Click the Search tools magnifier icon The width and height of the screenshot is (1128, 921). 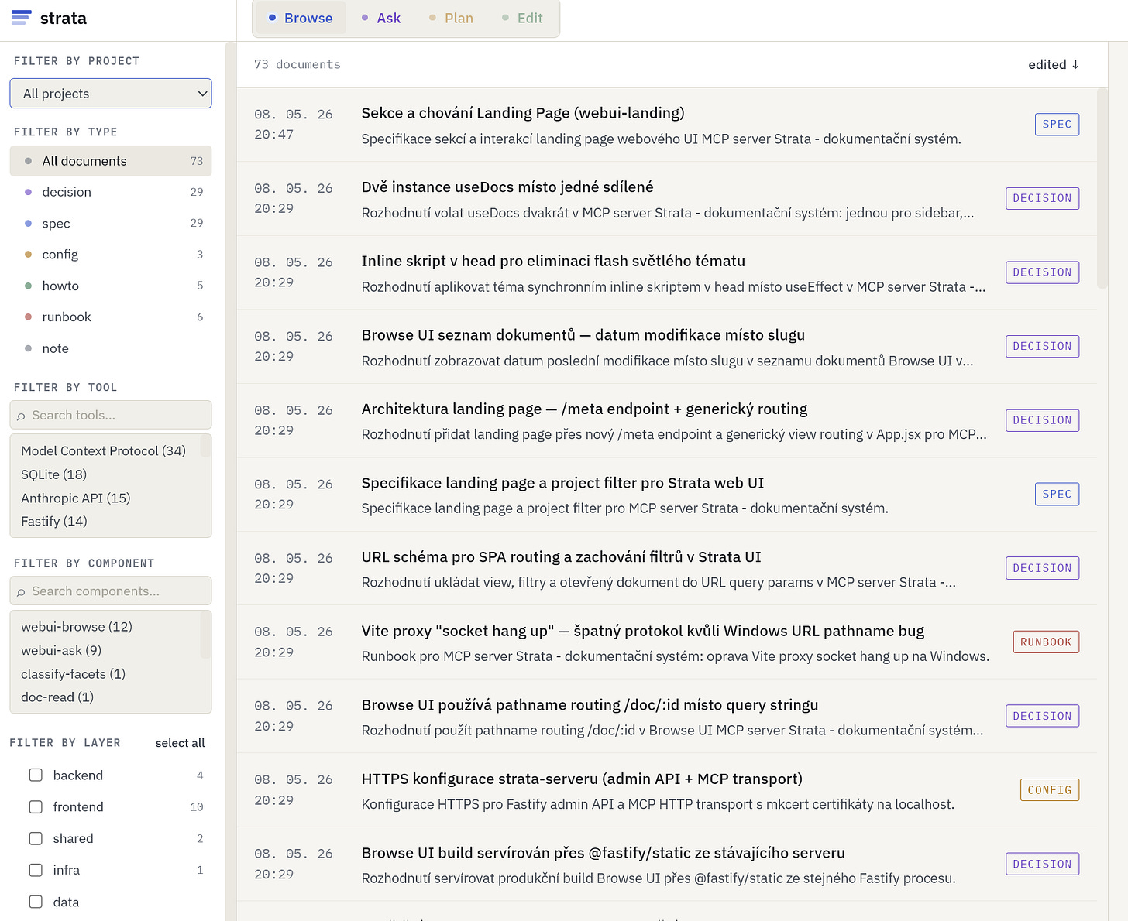[21, 416]
